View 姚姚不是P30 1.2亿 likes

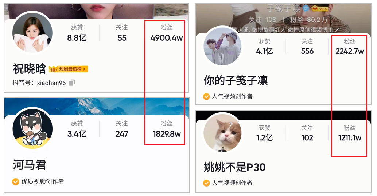264,133
